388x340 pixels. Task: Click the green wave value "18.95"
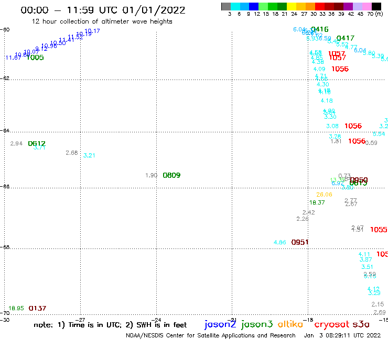16,308
